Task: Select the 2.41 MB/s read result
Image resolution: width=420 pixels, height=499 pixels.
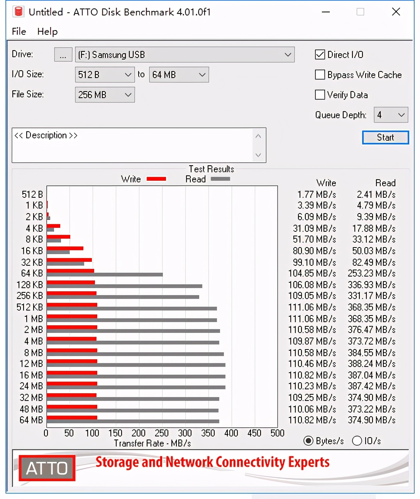Action: pos(376,194)
